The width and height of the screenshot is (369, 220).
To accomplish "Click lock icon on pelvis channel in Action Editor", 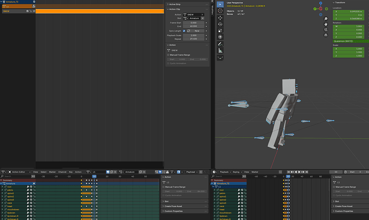I will pyautogui.click(x=34, y=190).
